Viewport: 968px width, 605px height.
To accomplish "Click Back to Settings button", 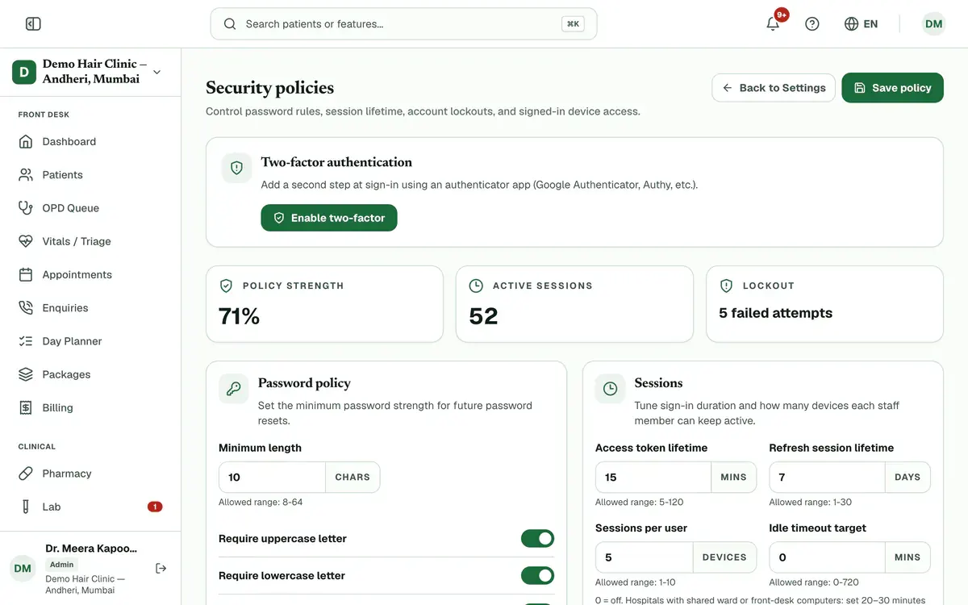I will coord(774,88).
